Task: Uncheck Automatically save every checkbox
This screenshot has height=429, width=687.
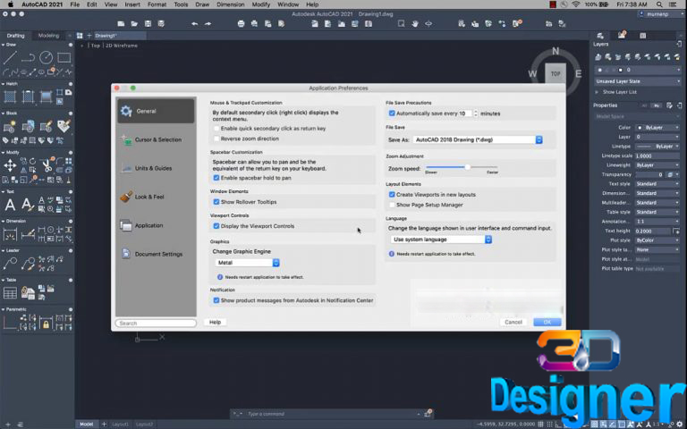Action: [392, 114]
